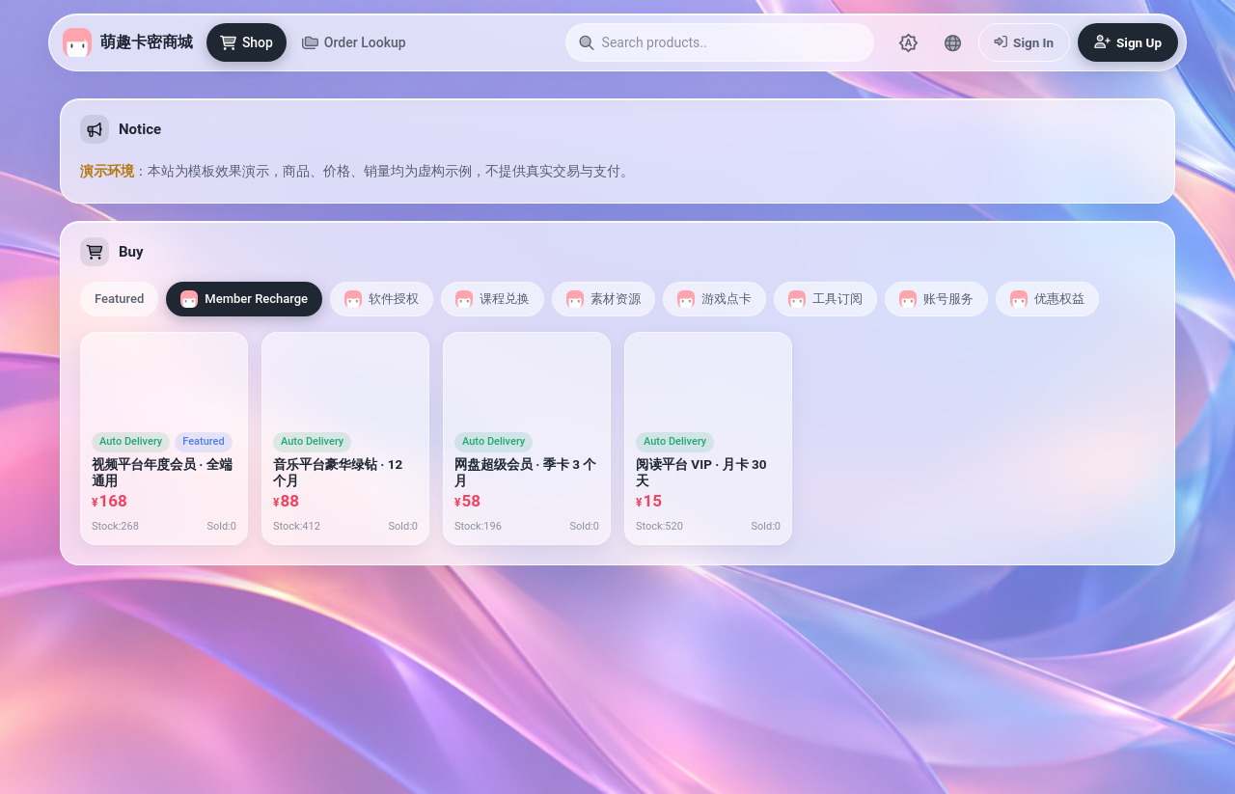Click the magnifier icon in search bar

click(x=587, y=42)
